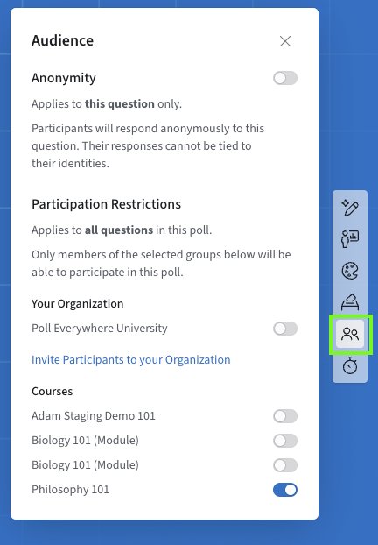Toggle Poll Everywhere University restriction on
The height and width of the screenshot is (545, 378).
point(285,329)
